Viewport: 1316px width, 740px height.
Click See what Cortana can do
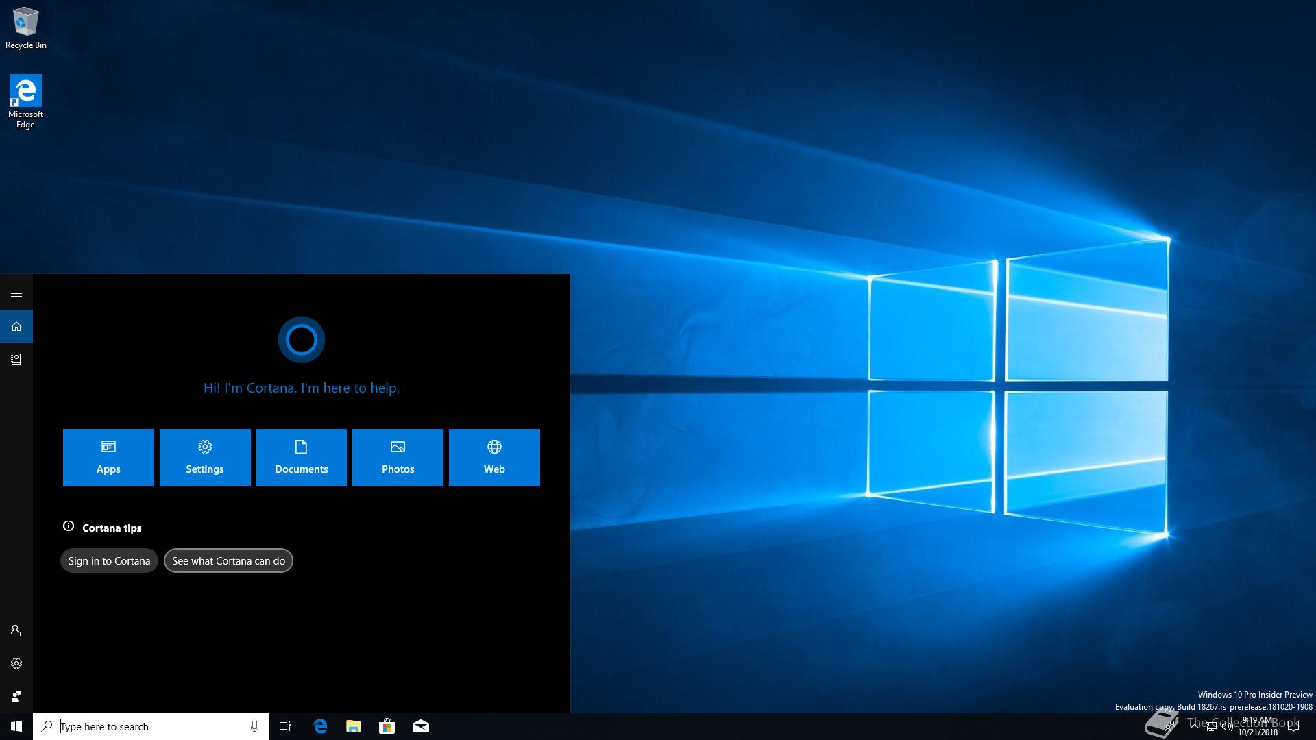click(x=228, y=560)
